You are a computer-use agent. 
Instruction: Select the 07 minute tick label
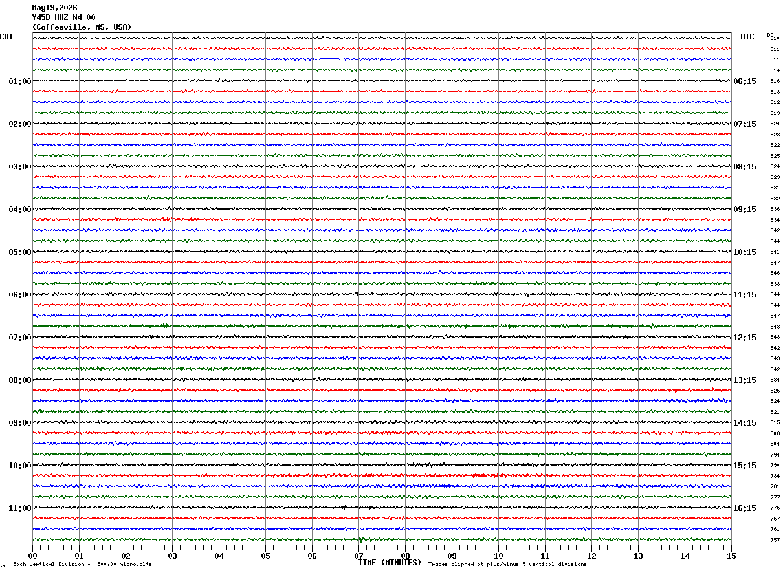(x=358, y=556)
